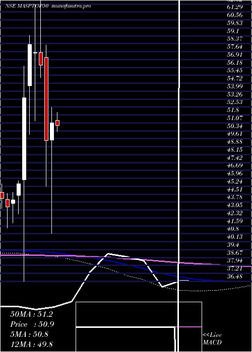Screen dimensions: 252x352
Task: Click the 50MA : 51.2 readout
Action: [x=31, y=314]
